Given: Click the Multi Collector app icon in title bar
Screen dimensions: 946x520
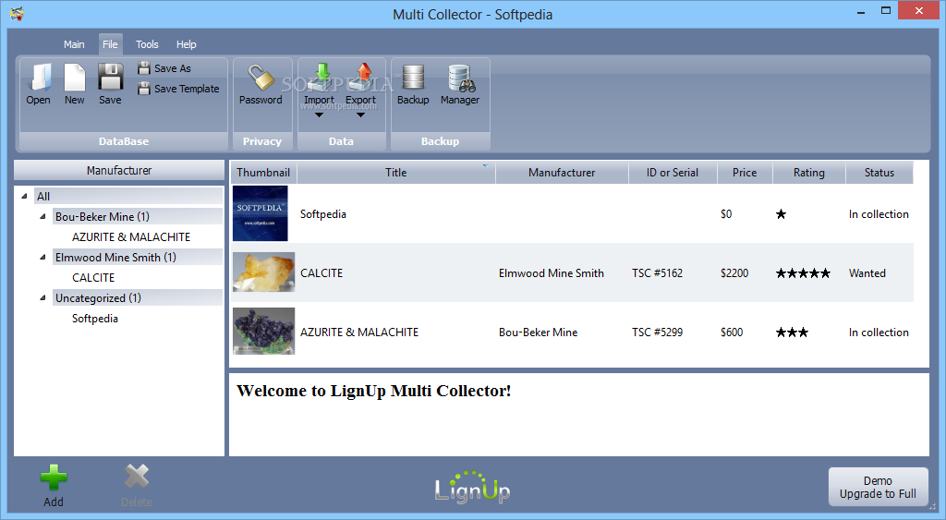Looking at the screenshot, I should (x=17, y=13).
